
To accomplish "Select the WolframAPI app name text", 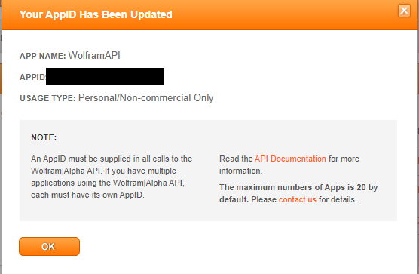I will pos(94,55).
